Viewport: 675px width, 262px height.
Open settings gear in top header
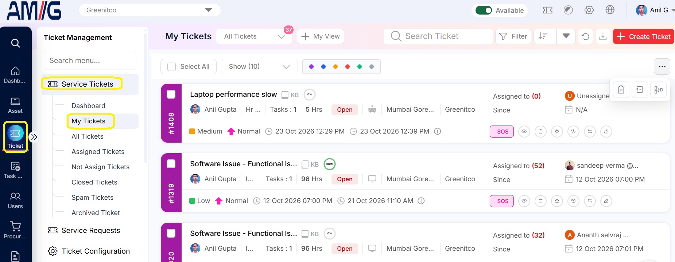point(589,10)
